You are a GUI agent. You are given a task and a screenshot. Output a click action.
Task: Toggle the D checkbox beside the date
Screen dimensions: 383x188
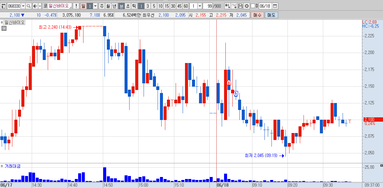point(253,6)
